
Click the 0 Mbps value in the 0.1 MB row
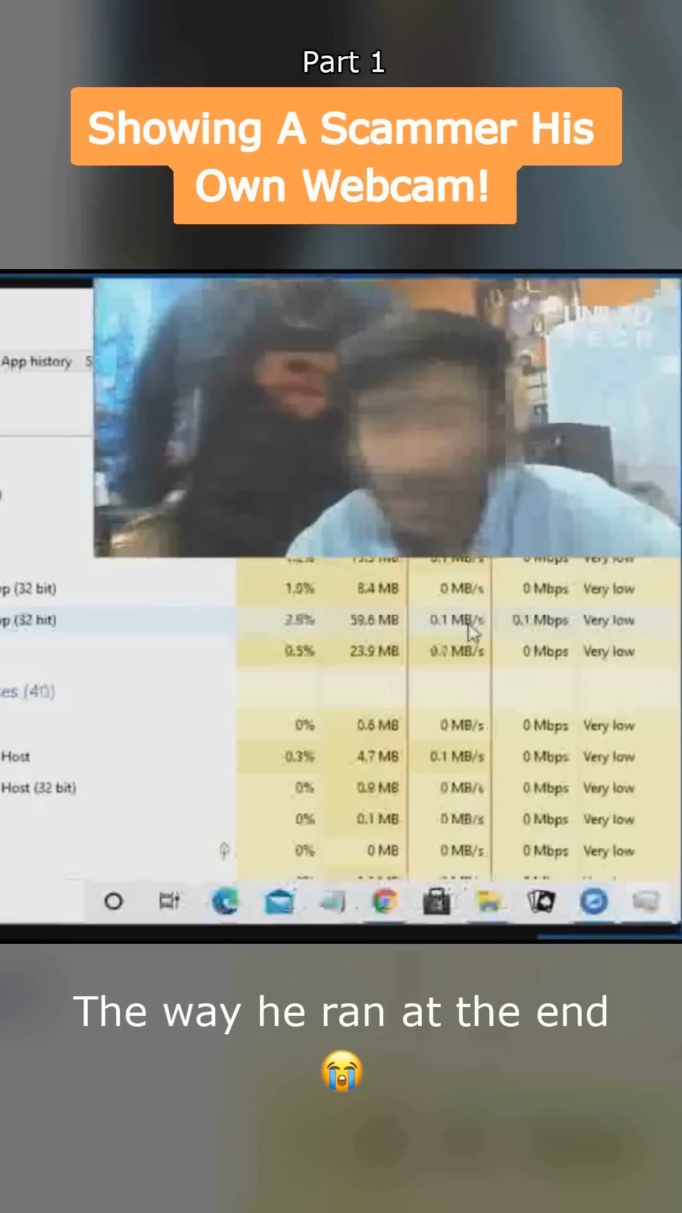pos(545,819)
